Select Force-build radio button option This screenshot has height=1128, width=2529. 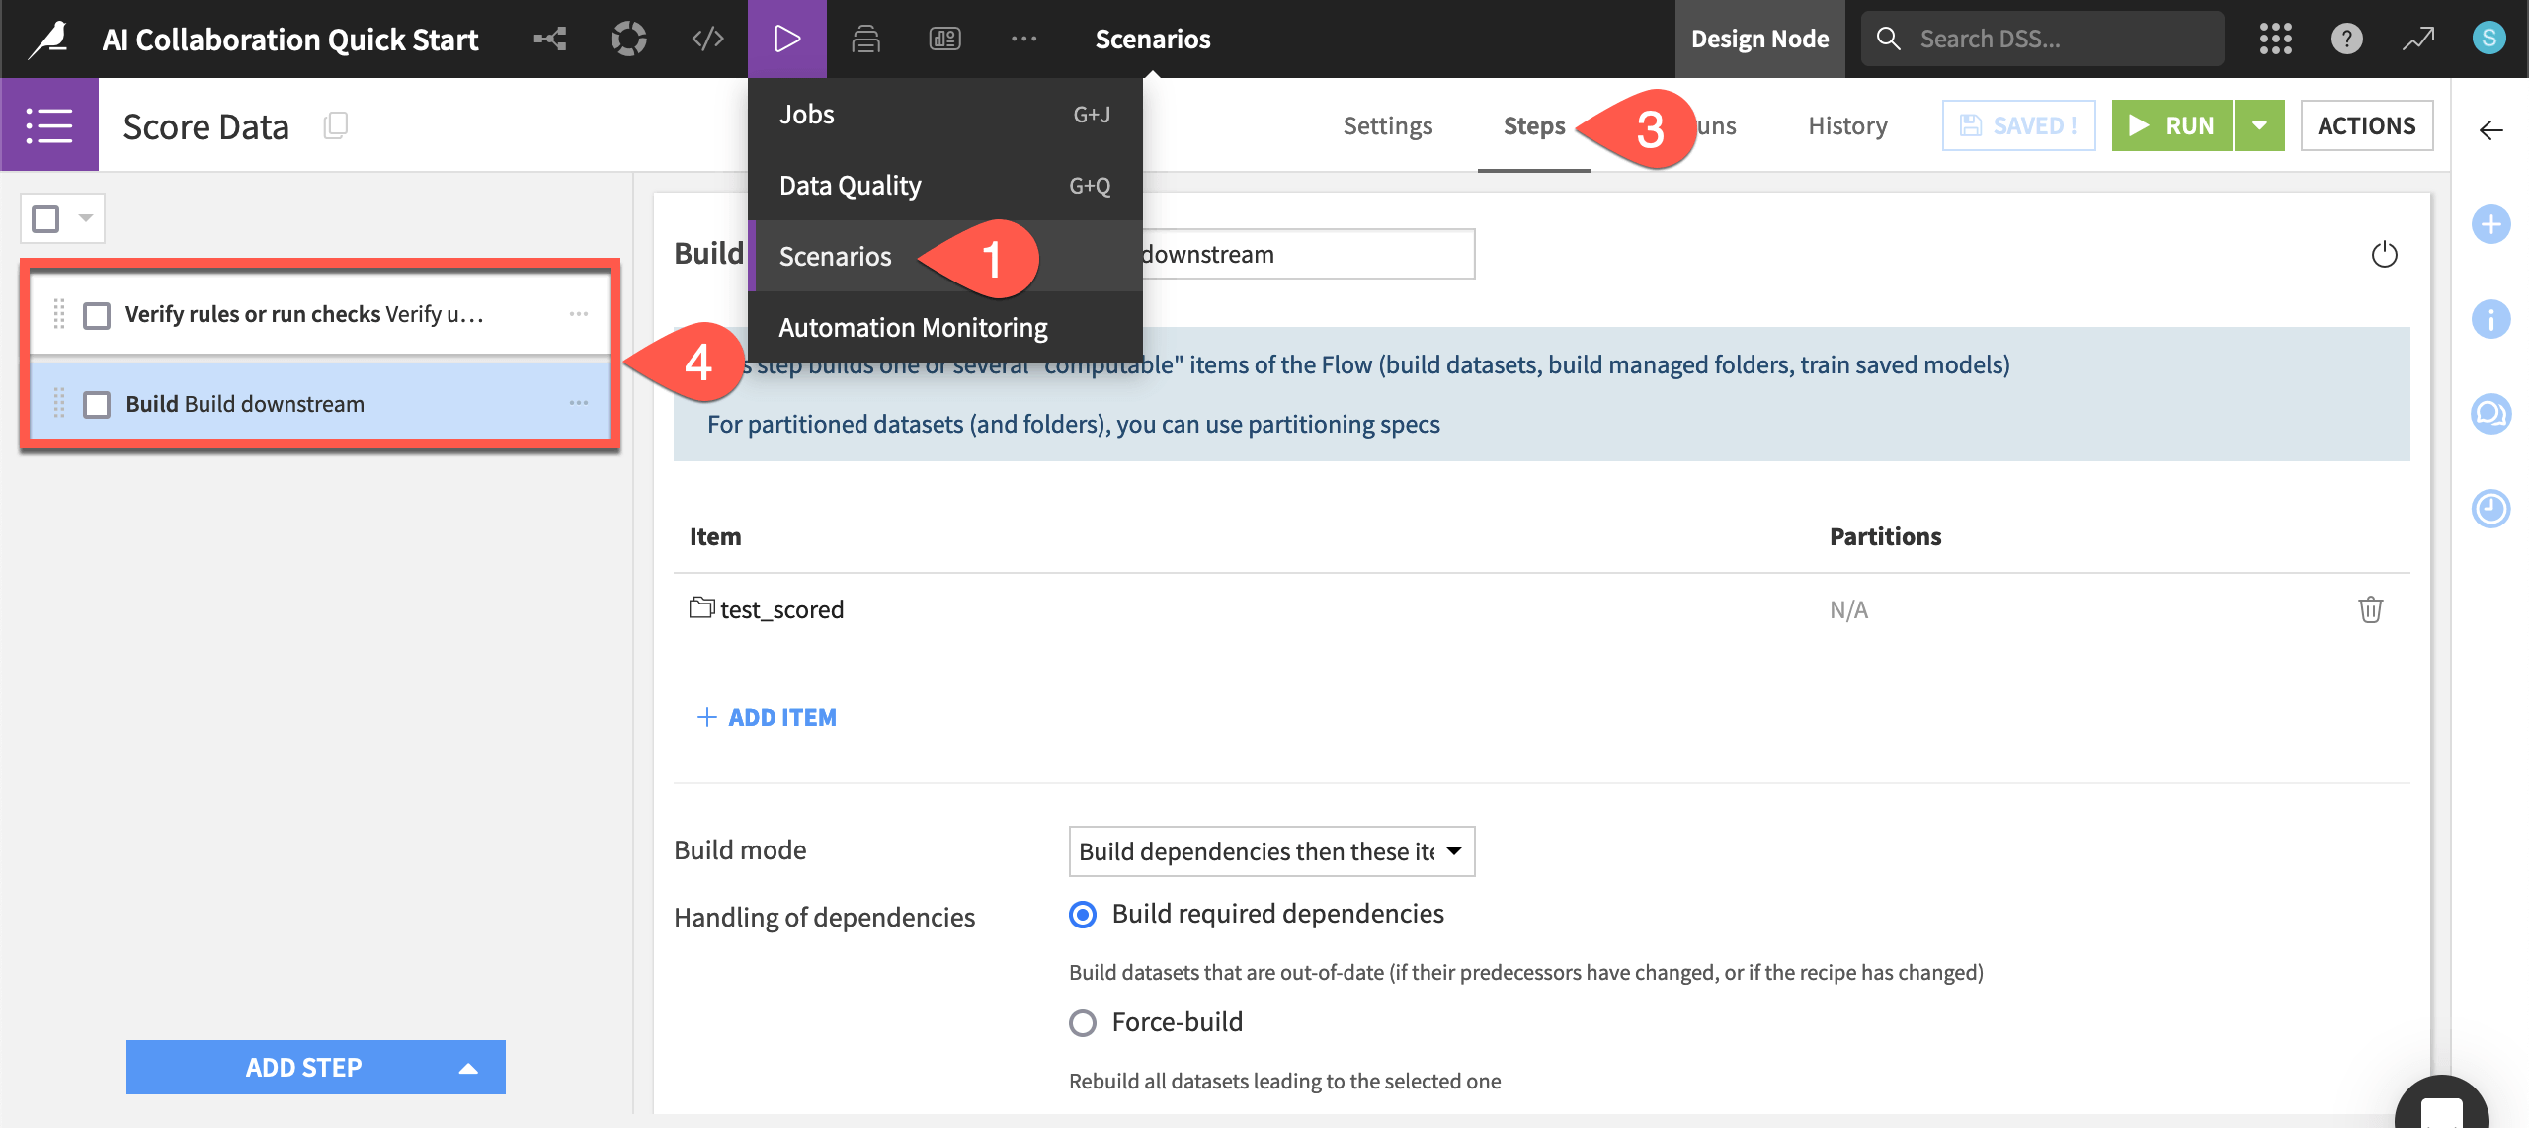pyautogui.click(x=1083, y=1020)
